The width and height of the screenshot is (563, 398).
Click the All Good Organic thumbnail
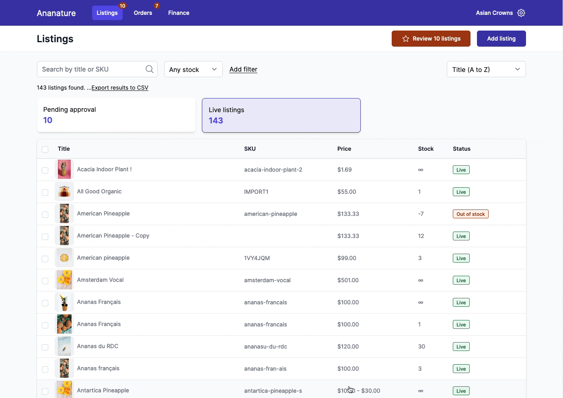pos(64,192)
